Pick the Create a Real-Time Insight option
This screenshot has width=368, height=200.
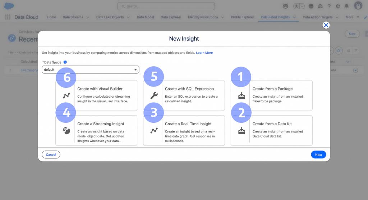[192, 130]
